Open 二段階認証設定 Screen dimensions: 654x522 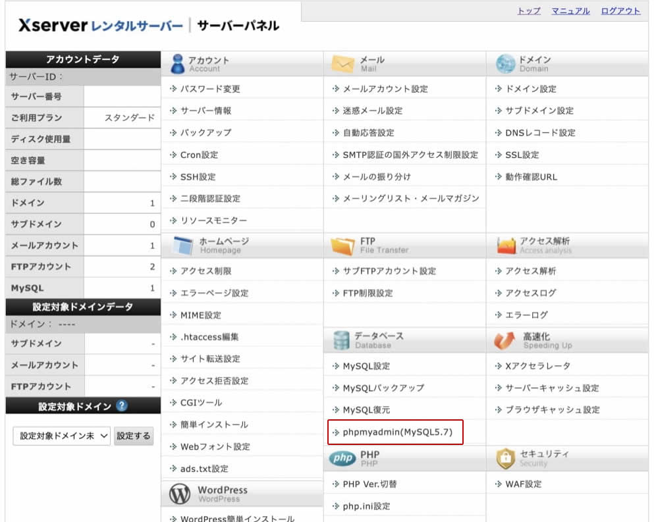210,198
